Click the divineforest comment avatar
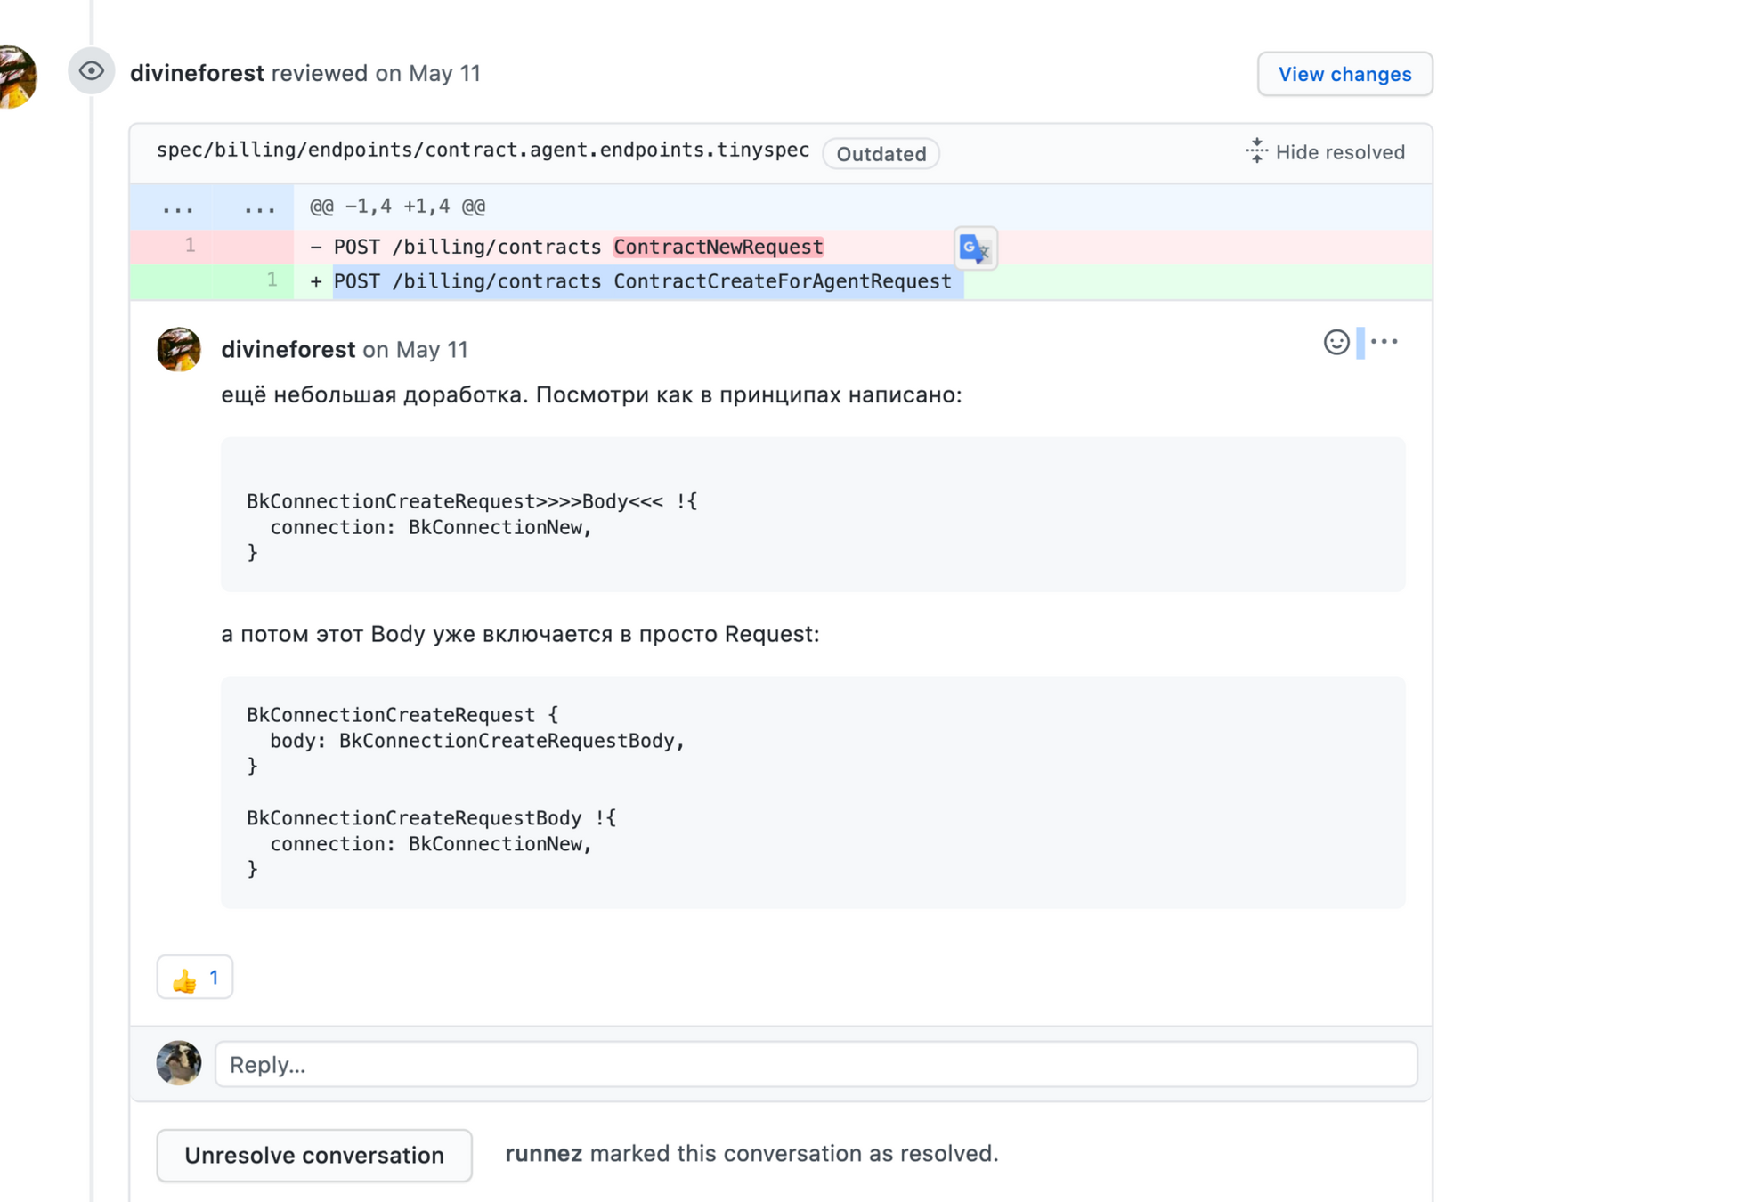 tap(179, 349)
